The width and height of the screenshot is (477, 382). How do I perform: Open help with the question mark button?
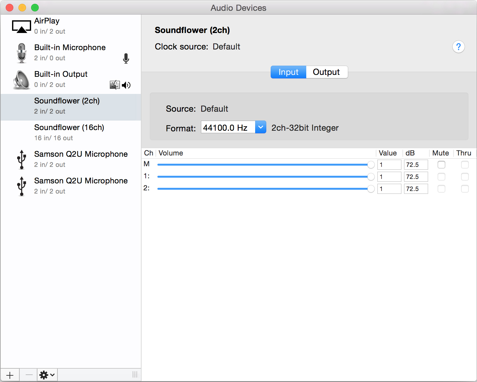[x=458, y=47]
